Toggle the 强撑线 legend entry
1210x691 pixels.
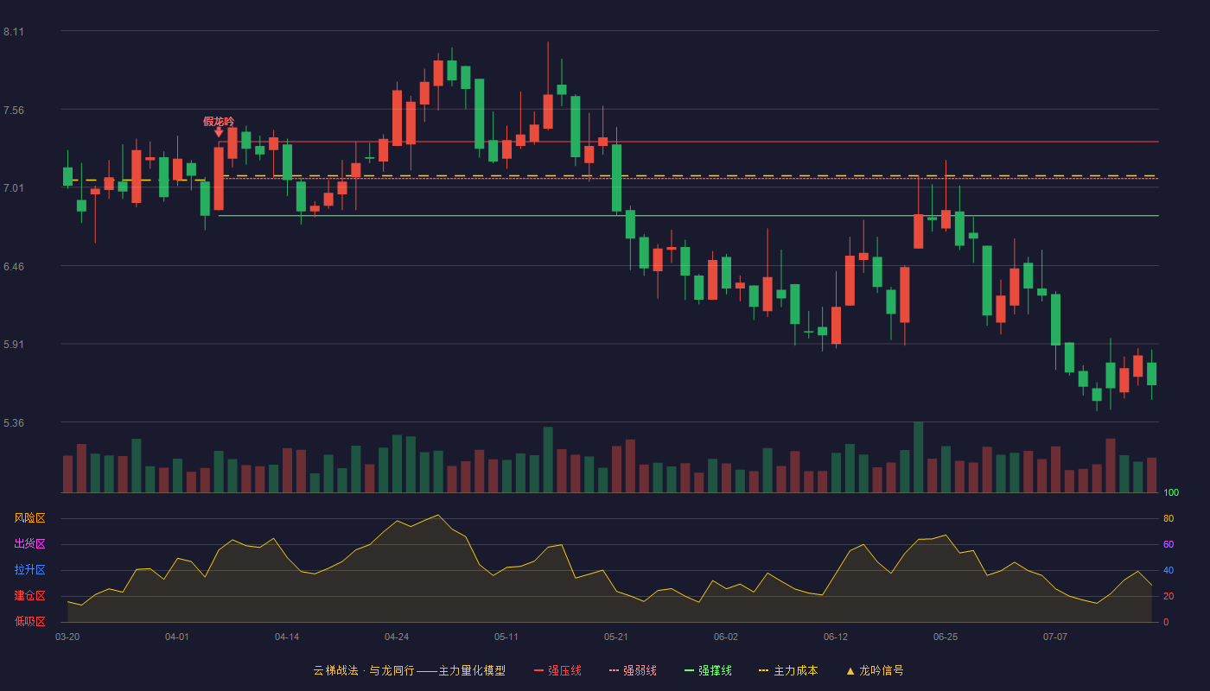[x=708, y=670]
